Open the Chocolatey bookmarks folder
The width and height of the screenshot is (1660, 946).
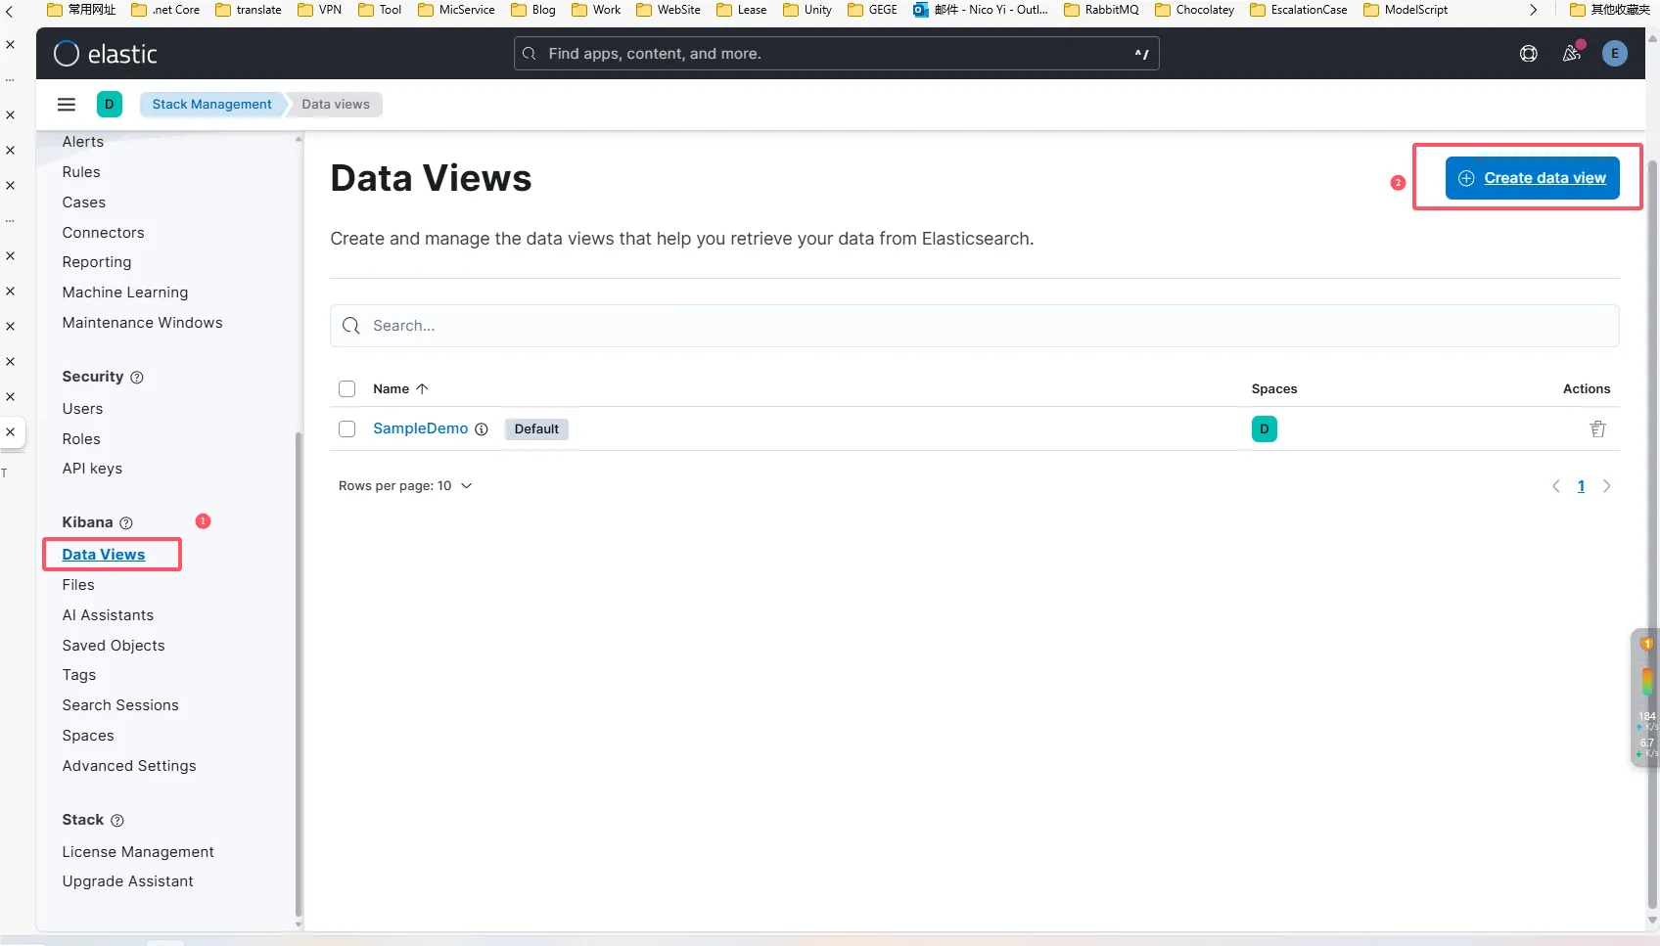pos(1195,10)
